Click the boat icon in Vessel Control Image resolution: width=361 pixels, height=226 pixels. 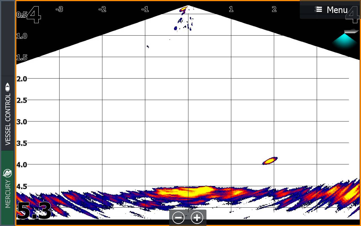8,87
